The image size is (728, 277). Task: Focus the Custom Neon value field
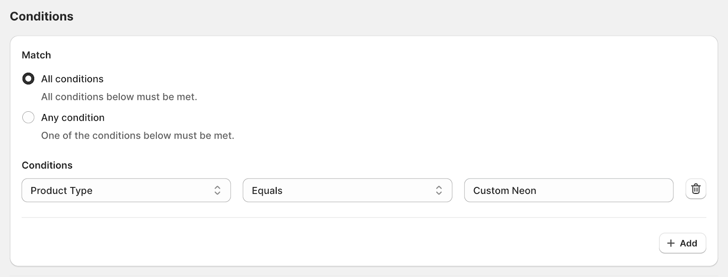(568, 190)
